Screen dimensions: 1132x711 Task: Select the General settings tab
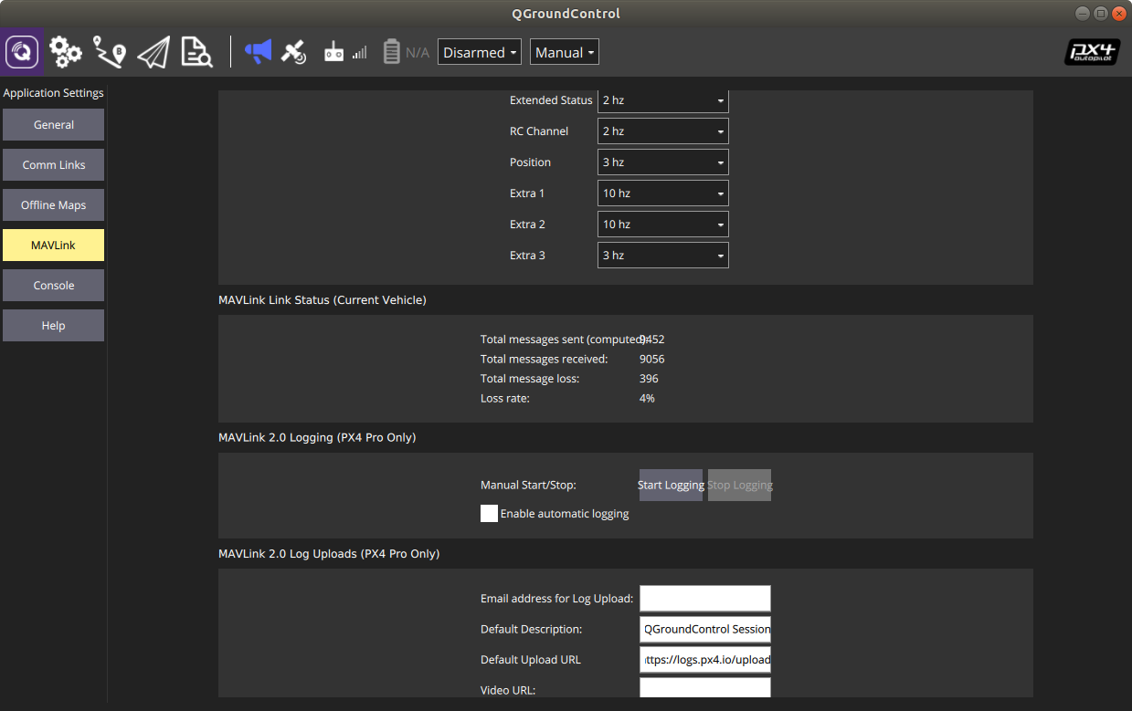(x=54, y=125)
